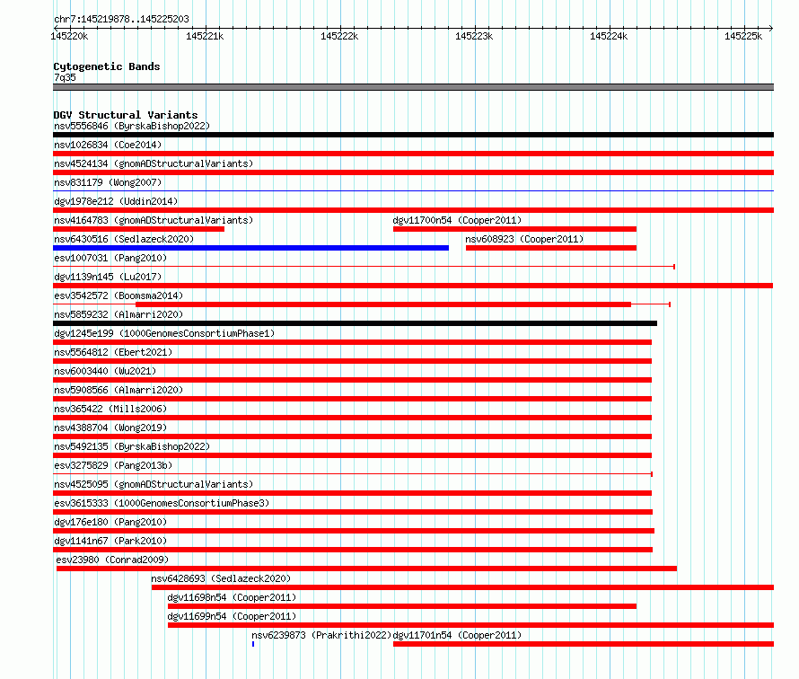This screenshot has height=679, width=799.
Task: Open nsv5564812 (Ebert2021) label
Action: point(113,352)
